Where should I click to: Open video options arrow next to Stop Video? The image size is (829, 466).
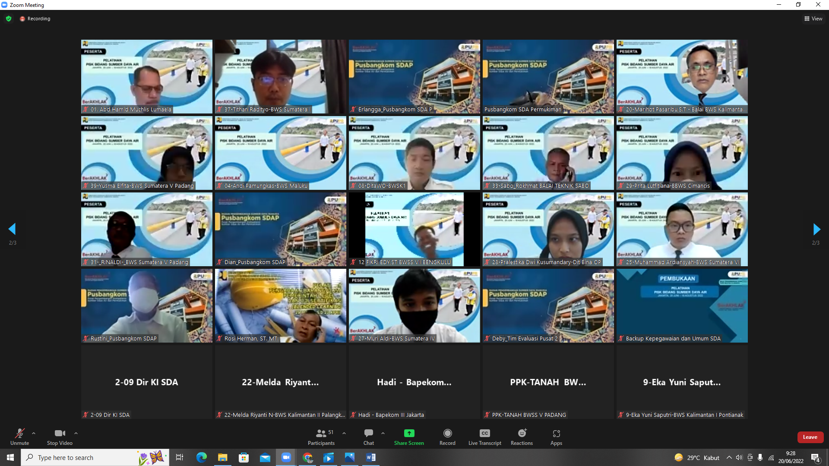point(76,433)
